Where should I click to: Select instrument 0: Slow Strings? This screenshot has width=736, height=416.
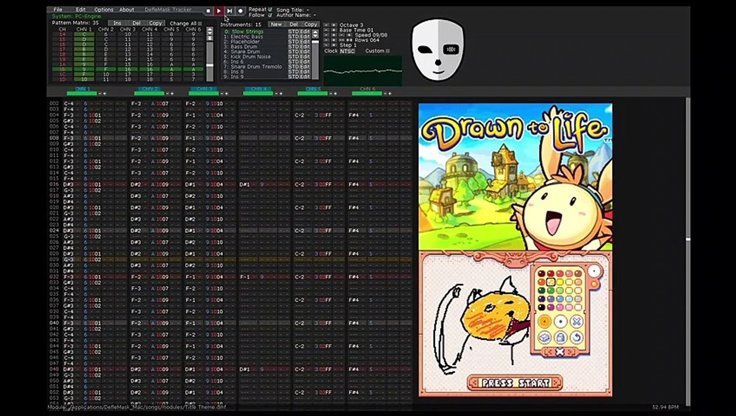click(x=244, y=32)
